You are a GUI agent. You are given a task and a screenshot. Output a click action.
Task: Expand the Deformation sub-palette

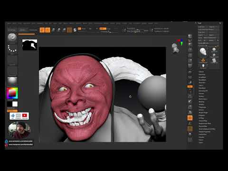(x=203, y=99)
